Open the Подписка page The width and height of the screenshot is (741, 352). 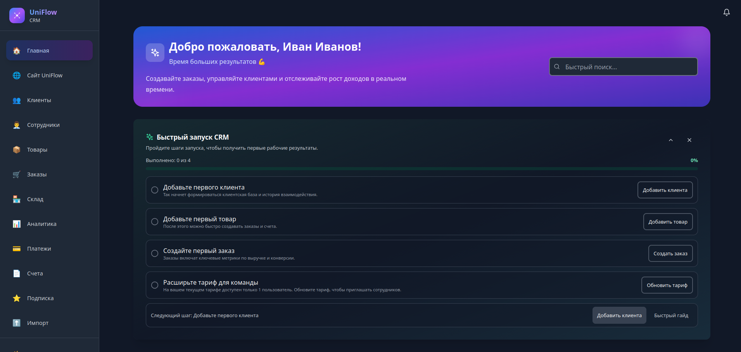(x=40, y=298)
